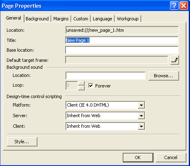Viewport: 190px width, 166px height.
Task: Open the Workgroup tab
Action: pyautogui.click(x=128, y=19)
